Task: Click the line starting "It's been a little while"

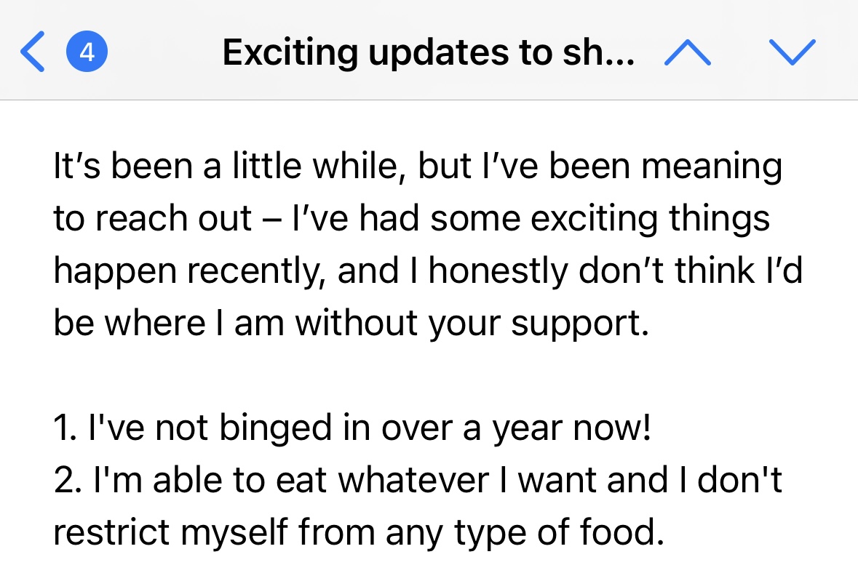Action: pyautogui.click(x=417, y=167)
